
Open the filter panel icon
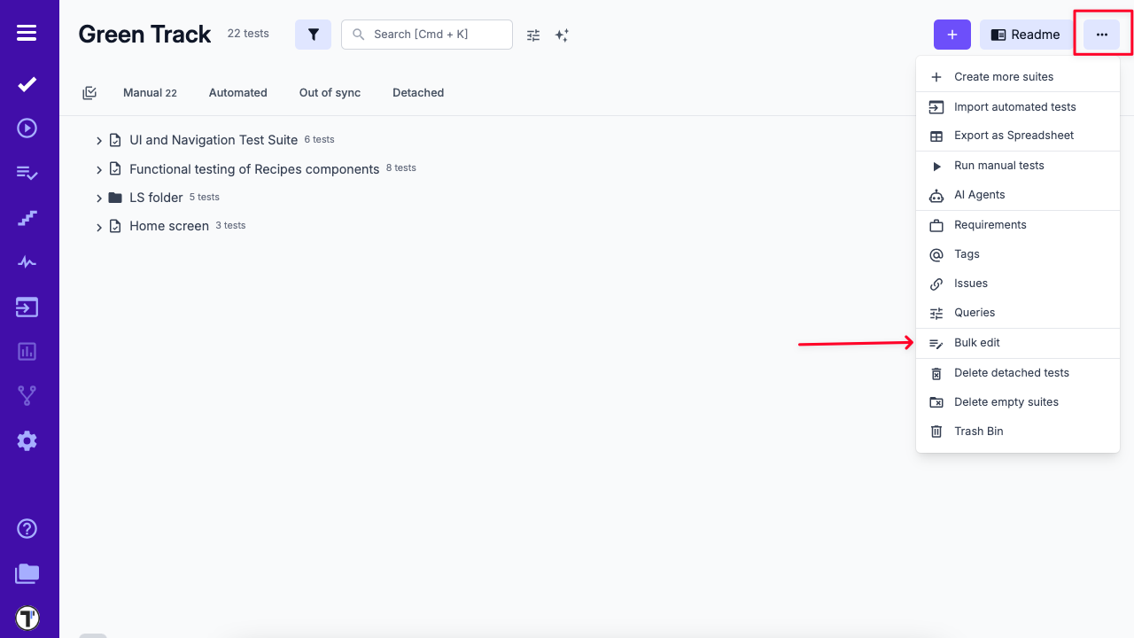313,34
